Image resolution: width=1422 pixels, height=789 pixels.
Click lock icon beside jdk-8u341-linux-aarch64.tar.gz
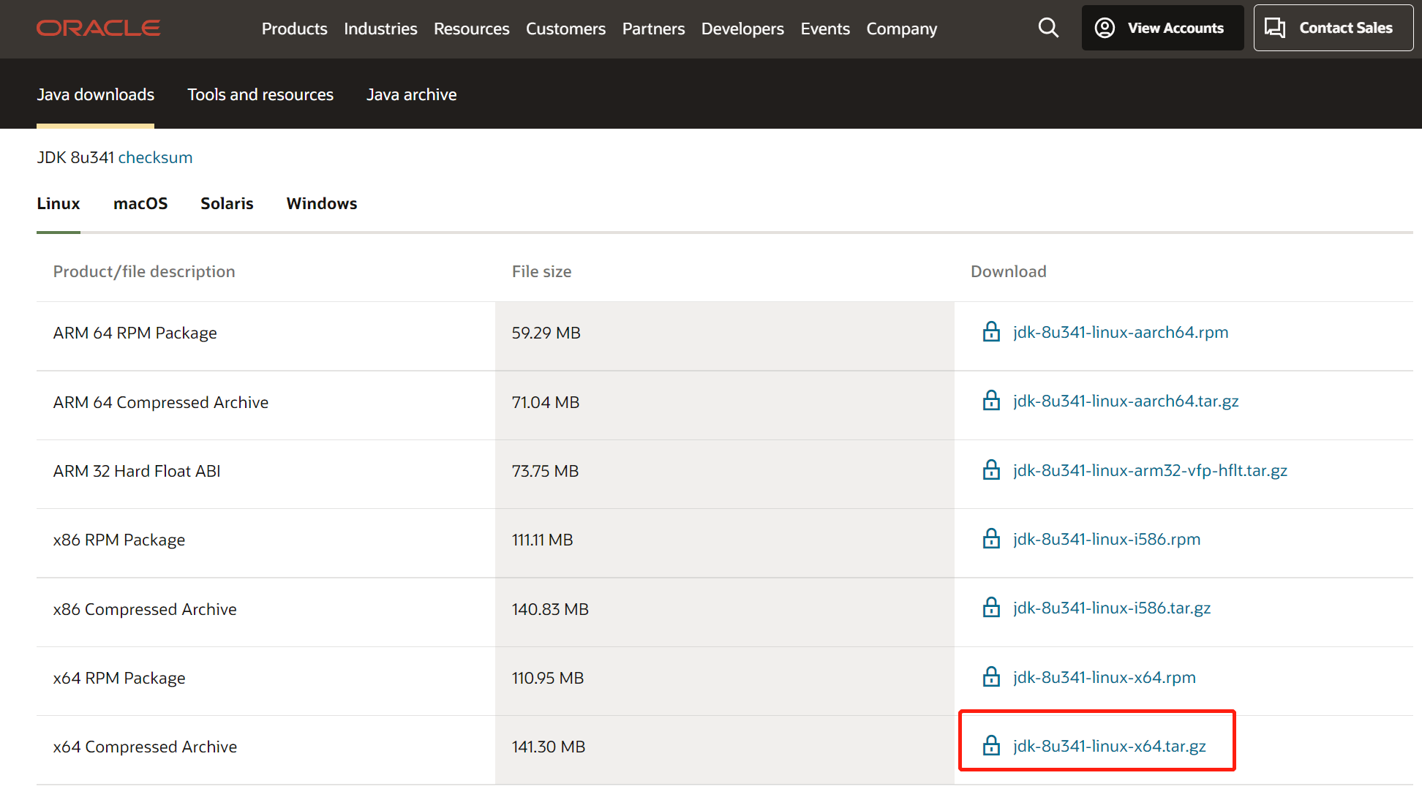(991, 401)
